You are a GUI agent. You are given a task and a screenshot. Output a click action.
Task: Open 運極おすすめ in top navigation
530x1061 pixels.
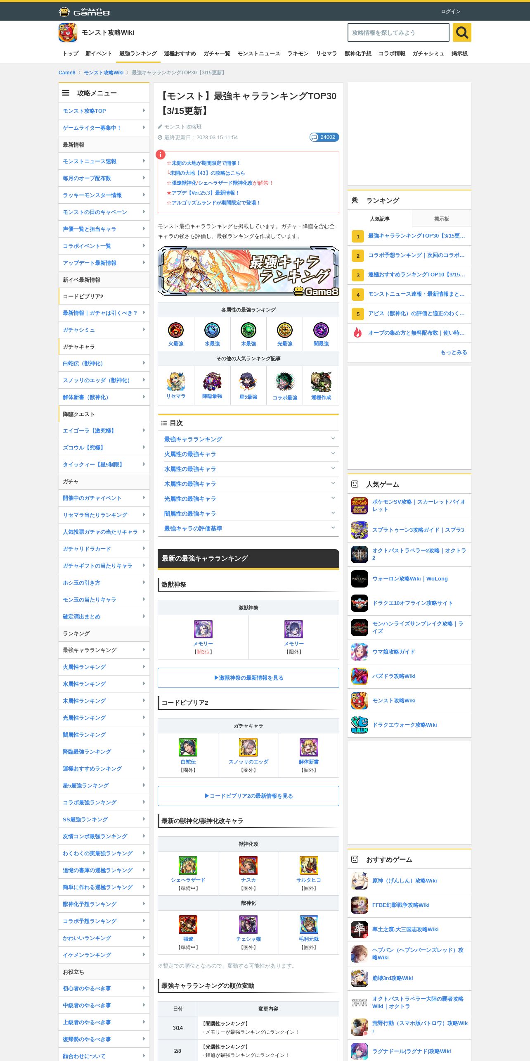click(180, 54)
